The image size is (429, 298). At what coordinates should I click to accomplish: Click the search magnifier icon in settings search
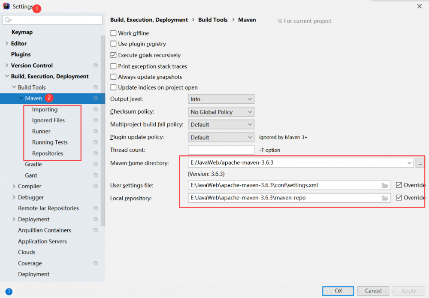click(x=8, y=20)
